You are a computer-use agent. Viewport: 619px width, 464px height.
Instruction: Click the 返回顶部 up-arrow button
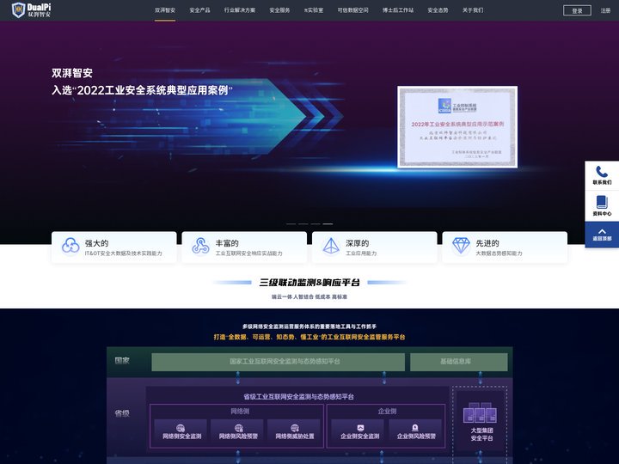tap(602, 235)
